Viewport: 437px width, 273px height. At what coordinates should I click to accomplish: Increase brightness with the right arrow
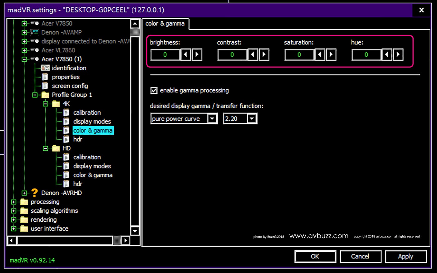coord(197,55)
